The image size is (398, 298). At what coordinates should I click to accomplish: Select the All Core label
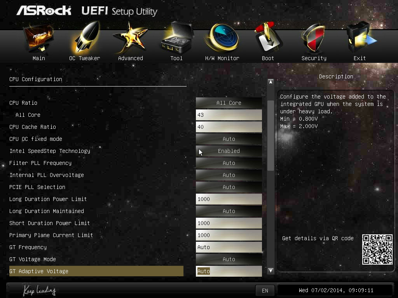point(28,115)
